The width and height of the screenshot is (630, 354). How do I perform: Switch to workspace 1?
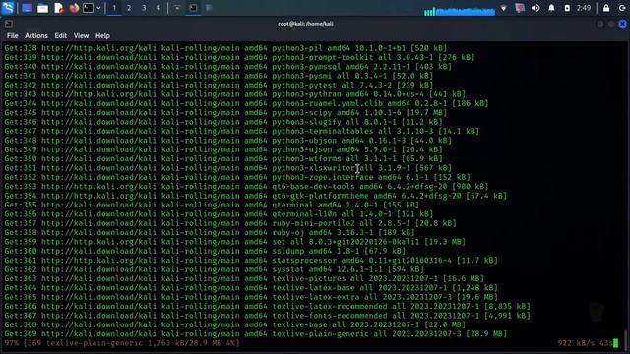114,8
